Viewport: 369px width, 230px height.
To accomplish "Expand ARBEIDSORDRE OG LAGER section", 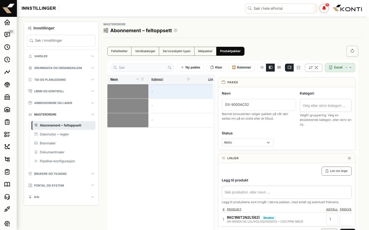I will coord(61,103).
